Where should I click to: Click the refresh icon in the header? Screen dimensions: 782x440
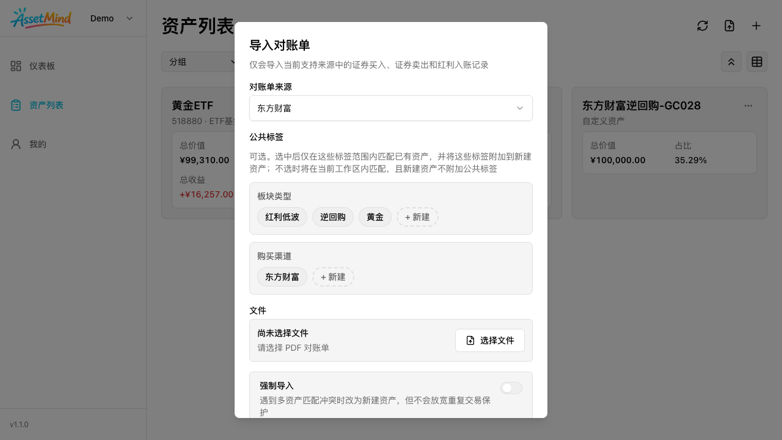703,26
